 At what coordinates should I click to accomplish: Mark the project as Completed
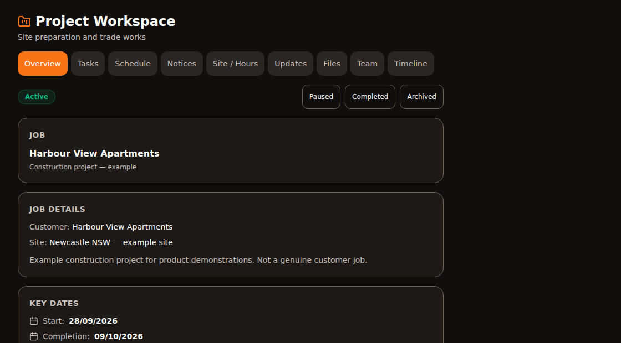[x=370, y=97]
